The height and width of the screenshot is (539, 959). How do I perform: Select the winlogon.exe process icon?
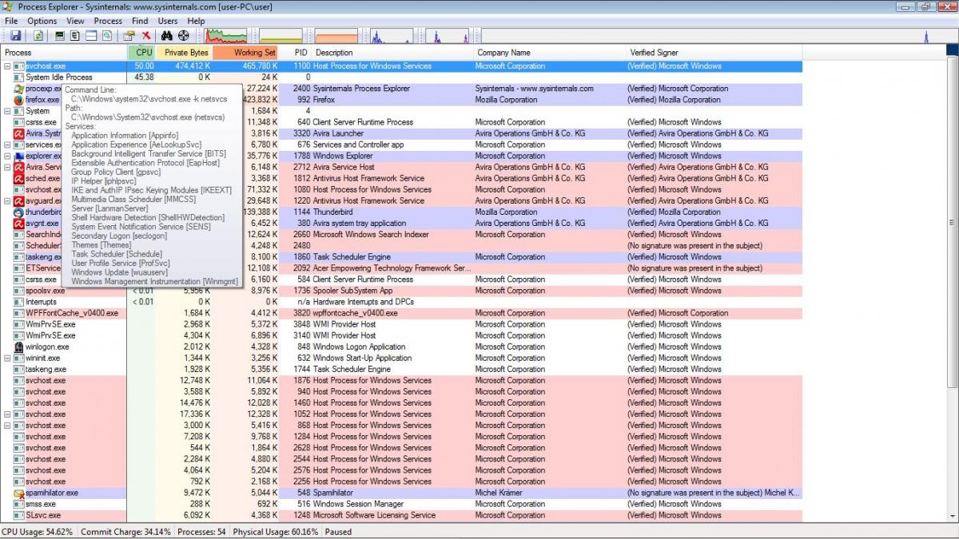pyautogui.click(x=19, y=347)
